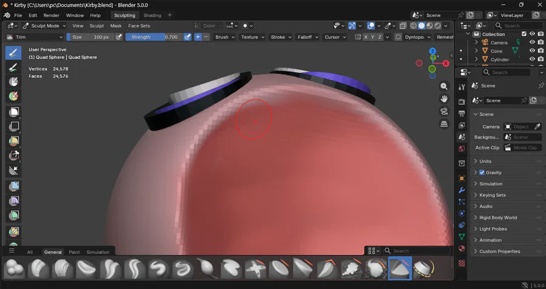Open the Material properties tab icon
Screen dimensions: 546x289
click(x=462, y=248)
